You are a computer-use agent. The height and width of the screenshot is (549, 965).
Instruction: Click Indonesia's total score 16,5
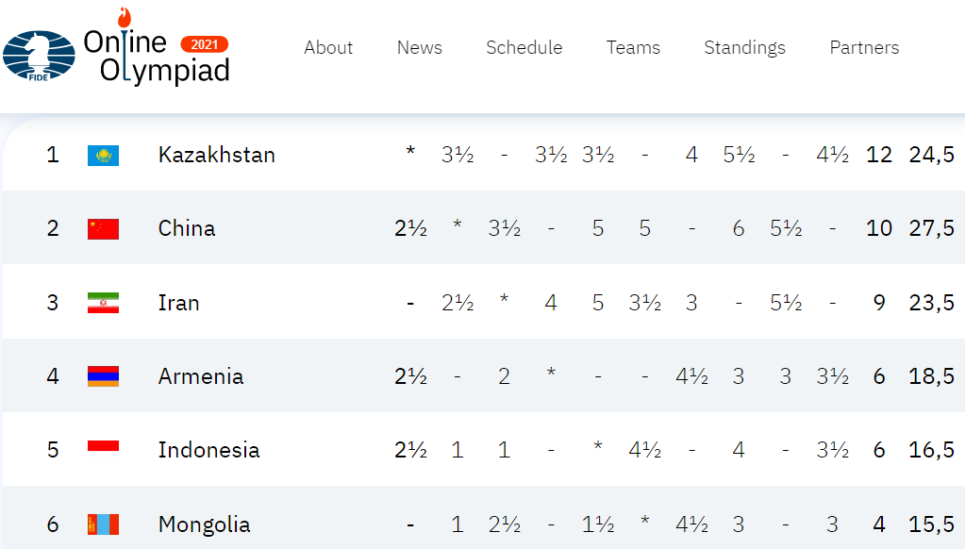click(931, 450)
